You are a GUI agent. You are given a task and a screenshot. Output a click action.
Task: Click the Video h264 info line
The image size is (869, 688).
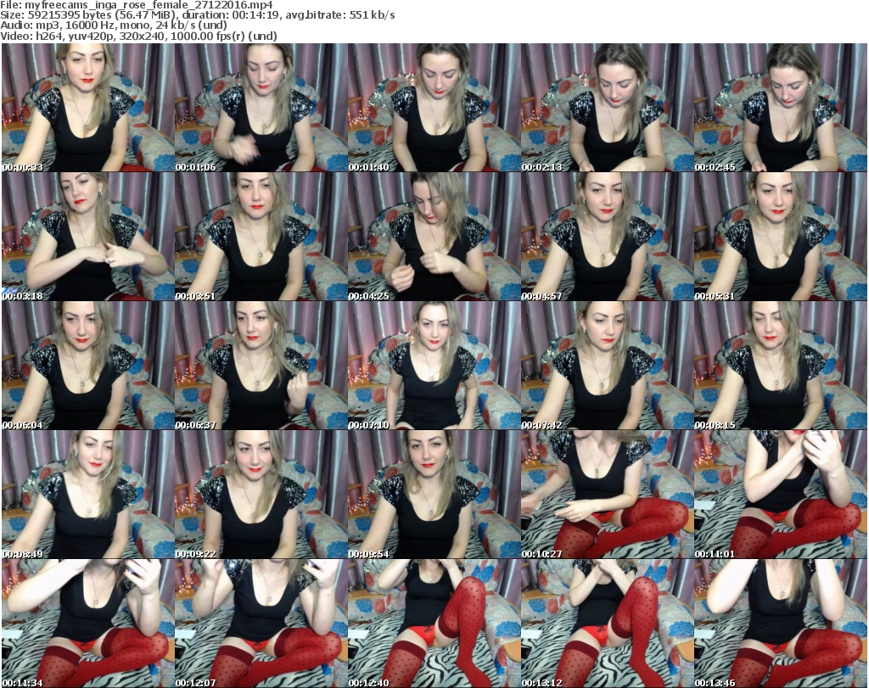point(138,36)
